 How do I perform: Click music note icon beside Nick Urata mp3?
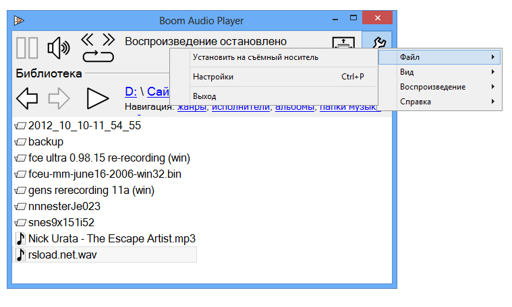point(20,238)
